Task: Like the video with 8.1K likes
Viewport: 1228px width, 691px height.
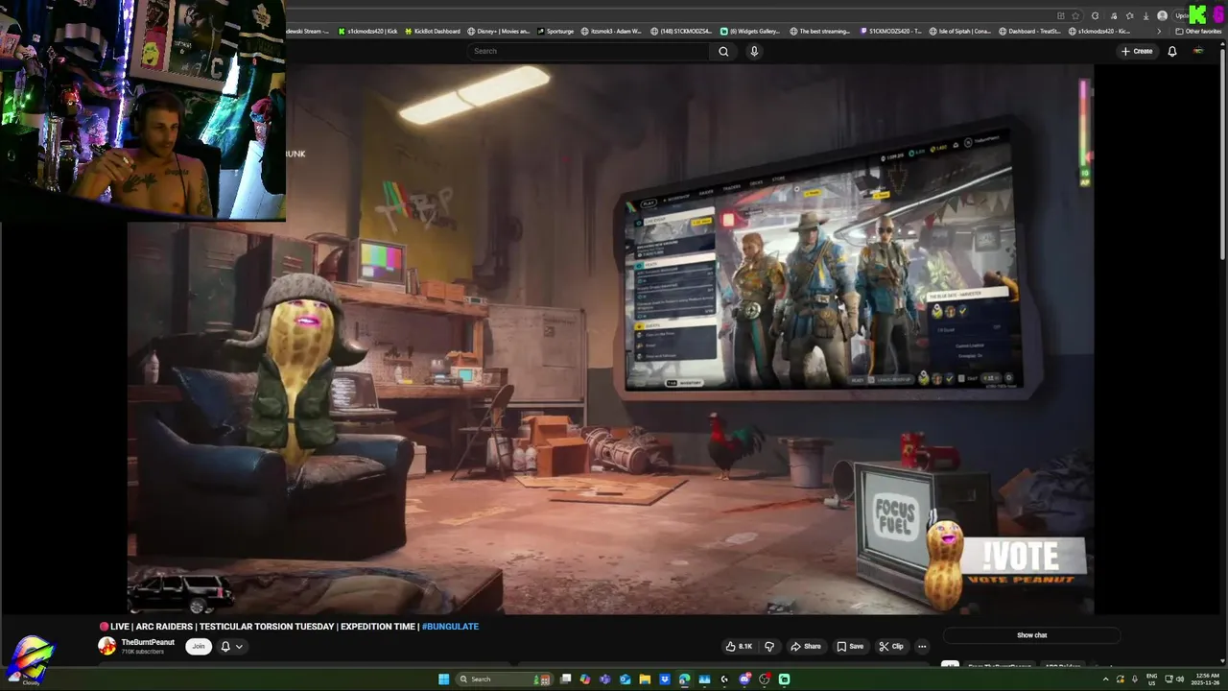Action: click(x=739, y=646)
